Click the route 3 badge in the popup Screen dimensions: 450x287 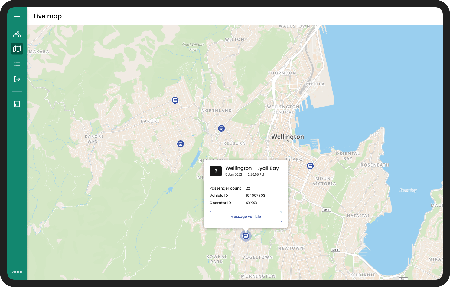click(216, 171)
